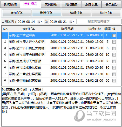The height and width of the screenshot is (127, 122).
Task: Open the 文稿模版 tab
Action: (x=51, y=4)
